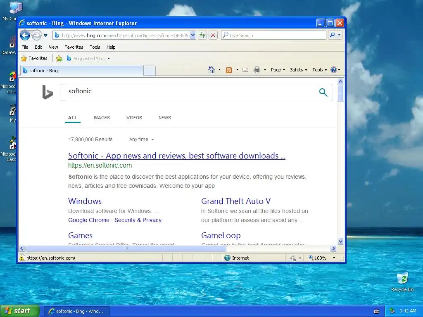This screenshot has height=317, width=423.
Task: Select the softonic - Bing tab
Action: tap(82, 71)
